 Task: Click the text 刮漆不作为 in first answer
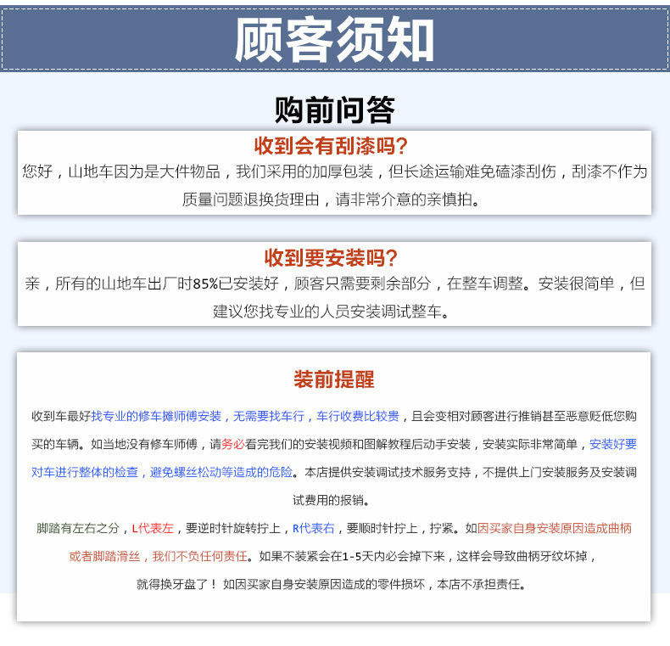click(609, 172)
